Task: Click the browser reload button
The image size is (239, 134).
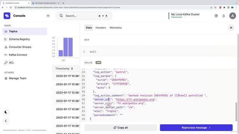Action: coord(11,7)
